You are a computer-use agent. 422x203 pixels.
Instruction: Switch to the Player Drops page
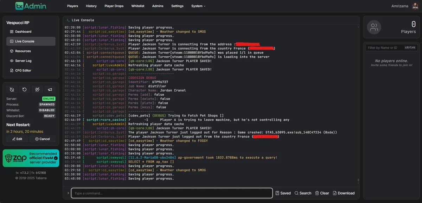114,6
